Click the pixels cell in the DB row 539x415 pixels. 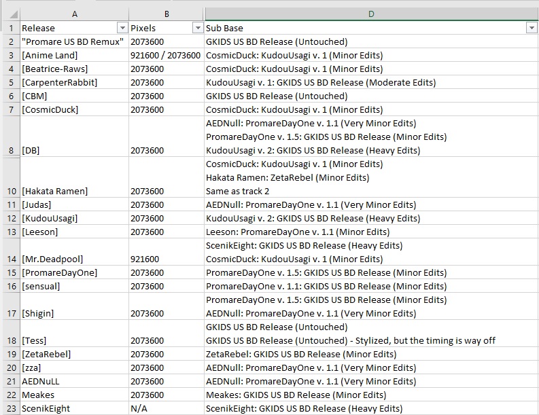tap(167, 137)
